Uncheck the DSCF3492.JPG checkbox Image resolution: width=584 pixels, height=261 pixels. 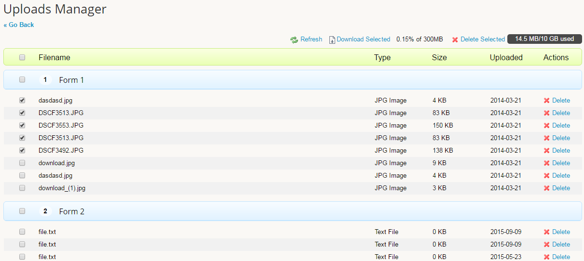(x=22, y=150)
